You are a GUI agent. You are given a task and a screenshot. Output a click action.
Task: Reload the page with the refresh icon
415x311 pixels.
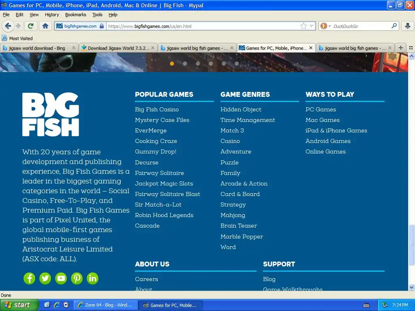coord(31,26)
